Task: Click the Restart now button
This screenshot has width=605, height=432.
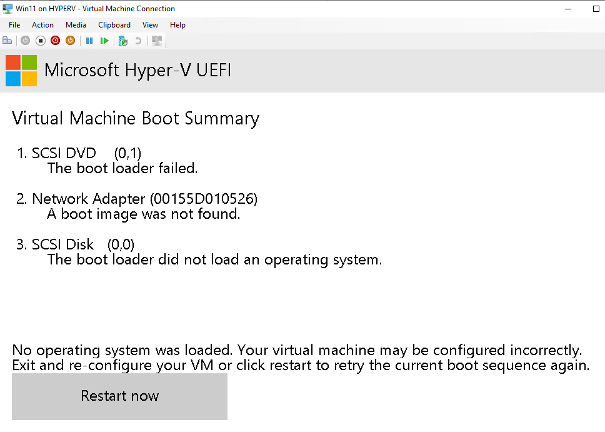Action: coord(119,396)
